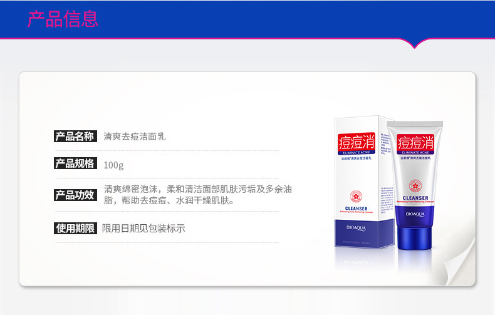Click the 限用日期见包装标示 text
The image size is (495, 315).
[x=143, y=228]
